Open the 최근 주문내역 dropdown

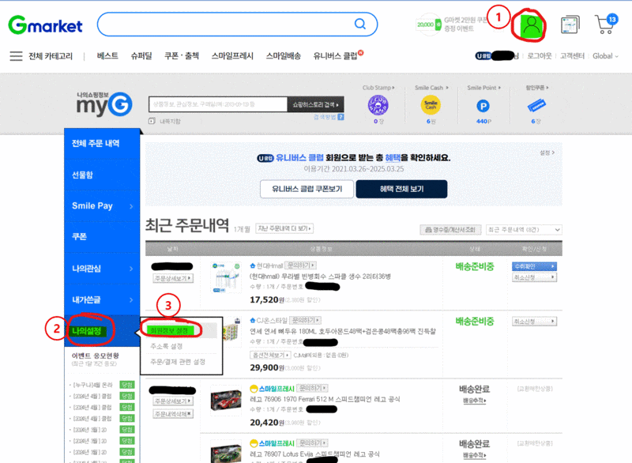[x=524, y=230]
